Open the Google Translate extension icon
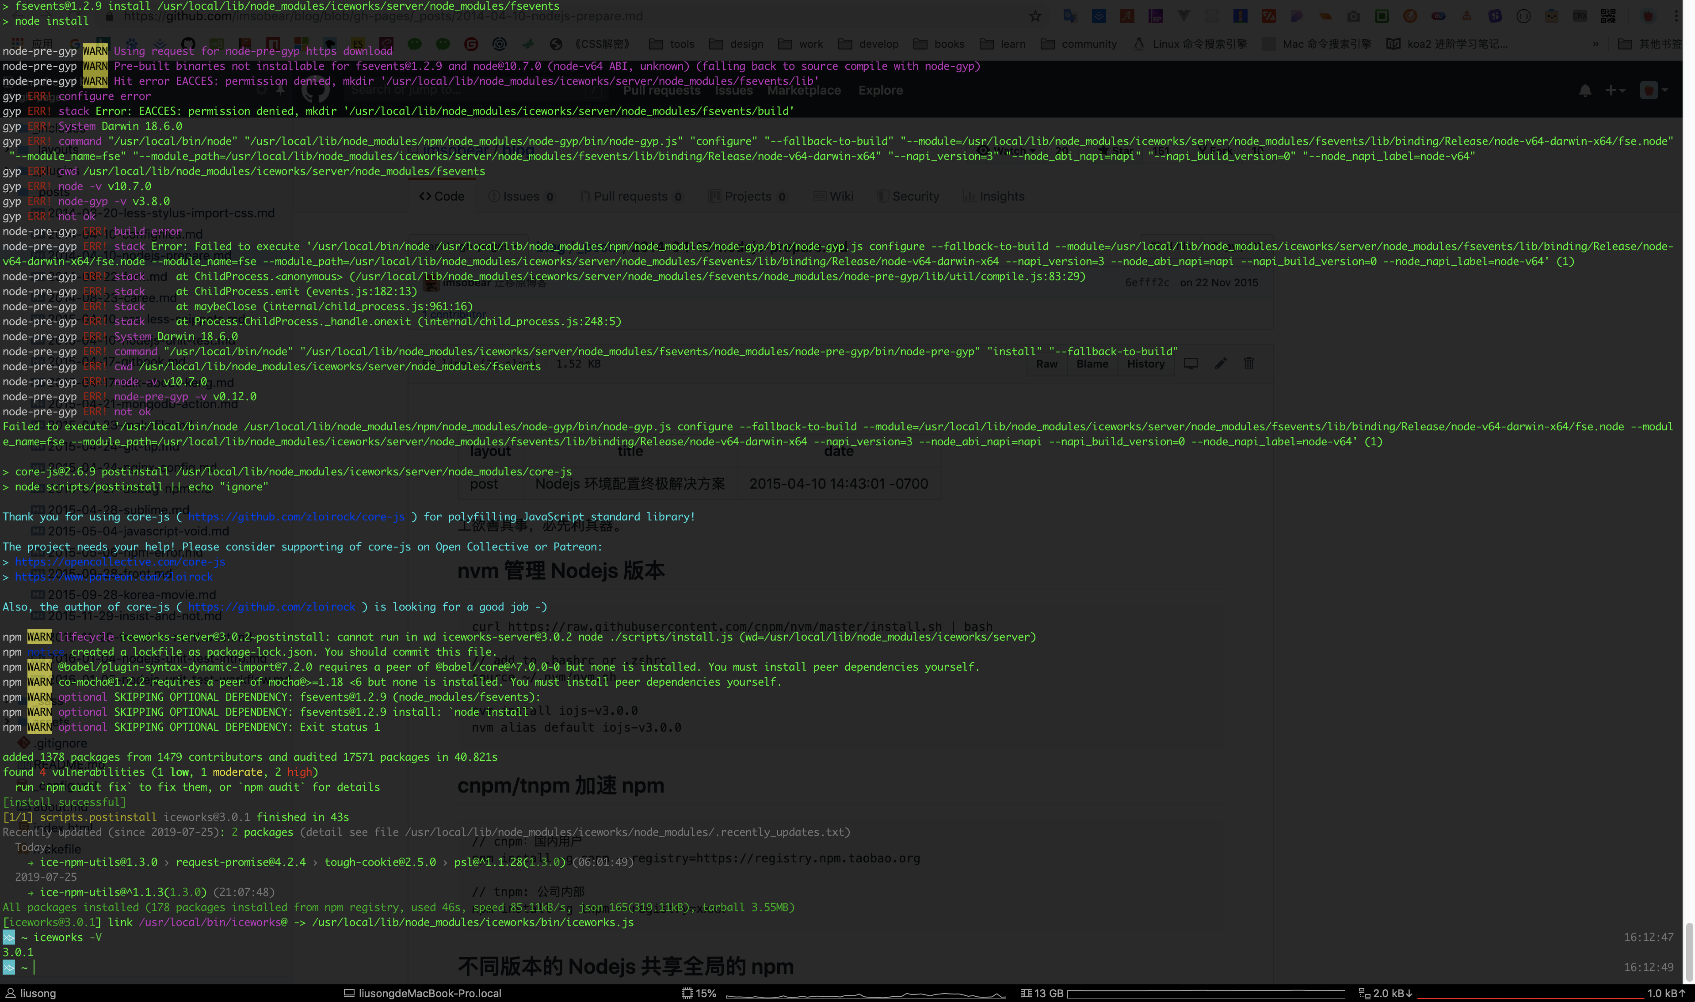 (1070, 16)
